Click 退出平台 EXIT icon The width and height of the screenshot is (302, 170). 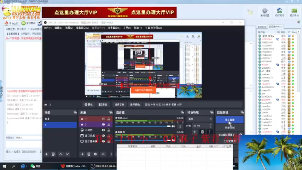[x=294, y=12]
